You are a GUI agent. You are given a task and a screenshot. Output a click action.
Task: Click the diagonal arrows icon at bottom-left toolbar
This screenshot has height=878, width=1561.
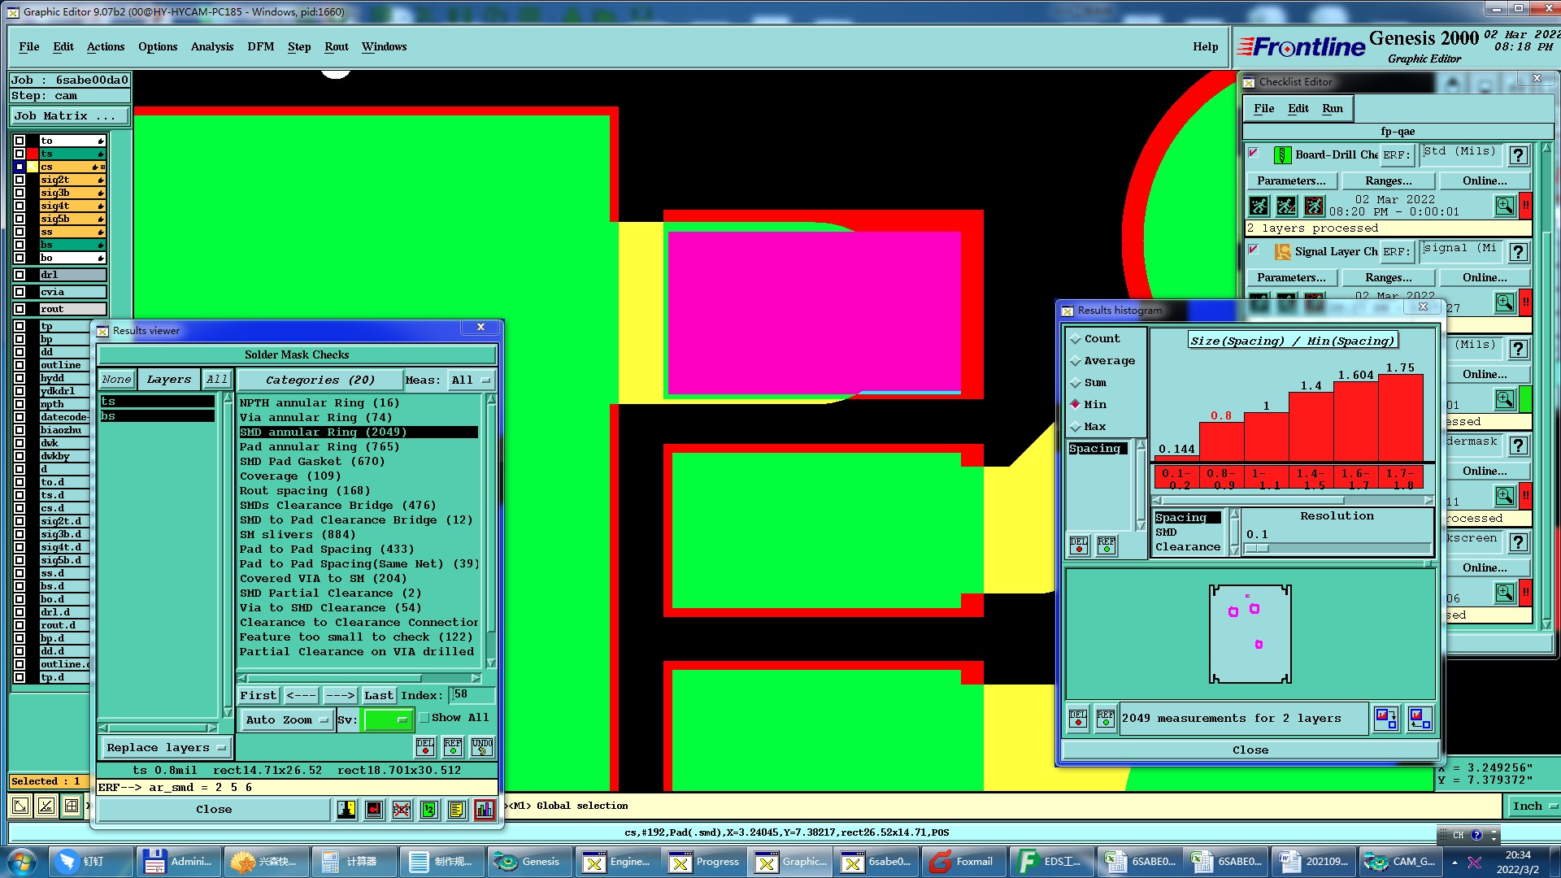(x=20, y=806)
